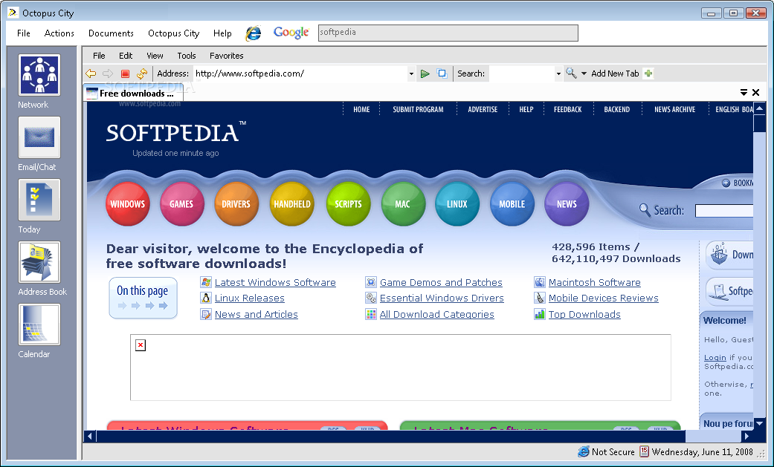Click the vertical scrollbar up arrow
The image size is (774, 467).
[x=759, y=108]
